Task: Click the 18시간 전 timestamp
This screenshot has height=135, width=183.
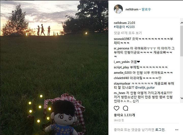Action: pyautogui.click(x=119, y=120)
